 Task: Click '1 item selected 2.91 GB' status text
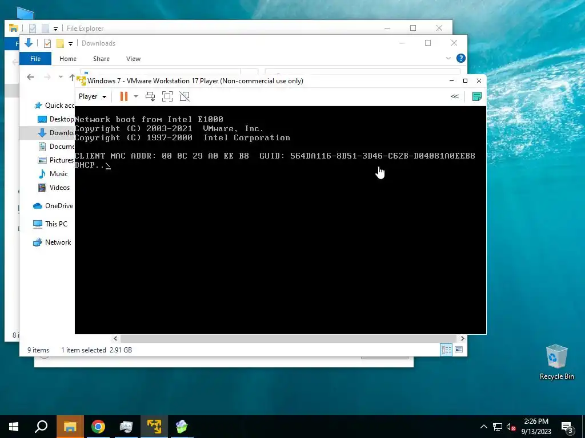click(x=96, y=350)
